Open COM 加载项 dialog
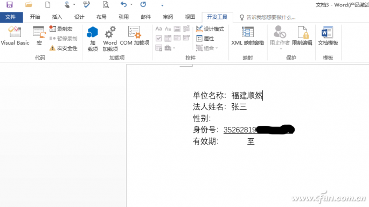 [x=134, y=35]
